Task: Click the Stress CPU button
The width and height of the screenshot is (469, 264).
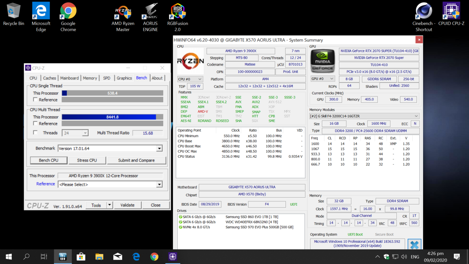Action: click(87, 160)
